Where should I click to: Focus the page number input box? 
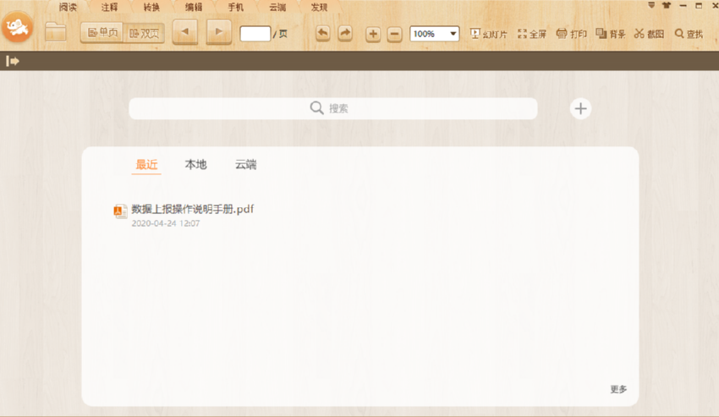point(255,34)
